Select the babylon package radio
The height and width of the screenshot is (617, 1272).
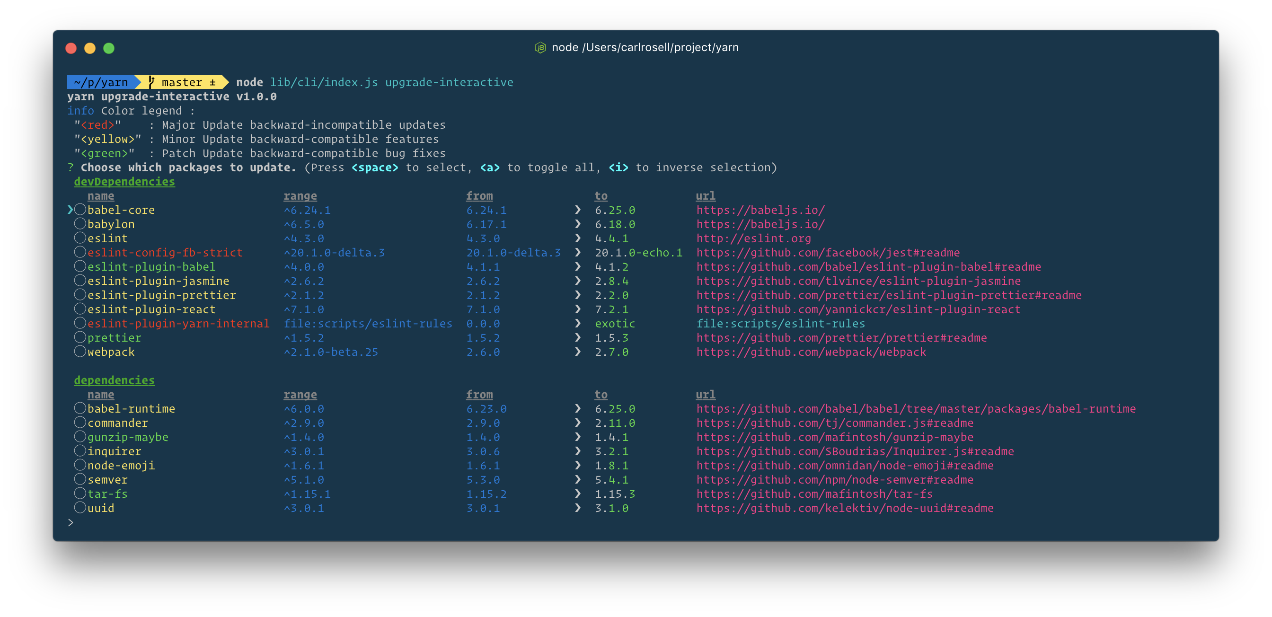pos(80,224)
